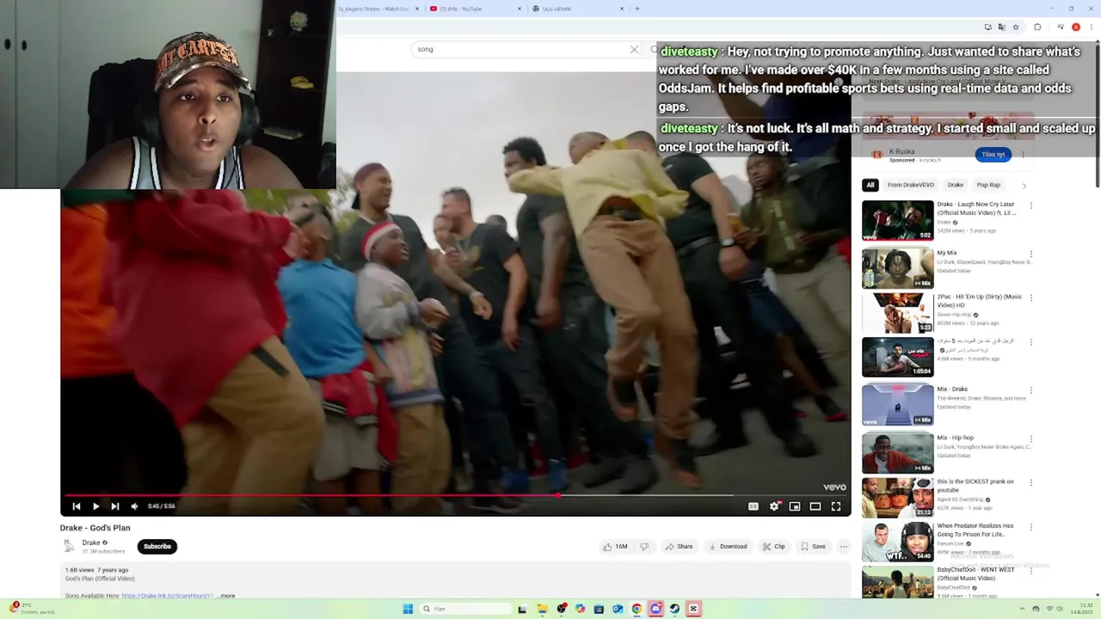Image resolution: width=1101 pixels, height=619 pixels.
Task: Toggle closed captions on the player
Action: click(x=753, y=506)
